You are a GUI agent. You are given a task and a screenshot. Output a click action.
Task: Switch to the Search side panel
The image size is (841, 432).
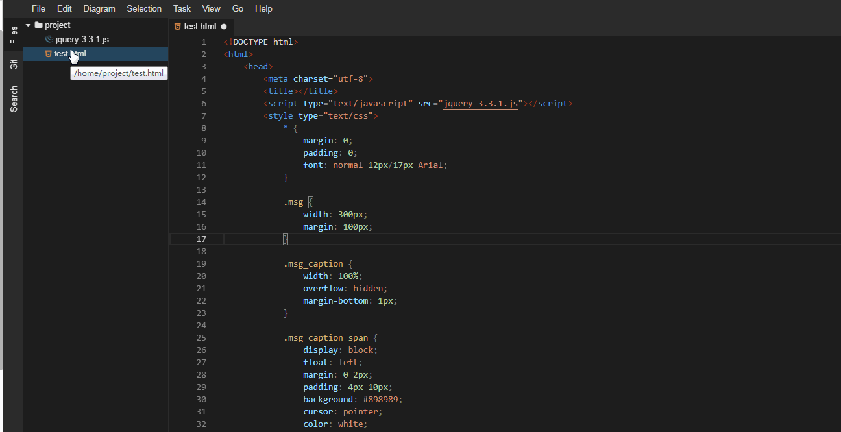coord(14,99)
